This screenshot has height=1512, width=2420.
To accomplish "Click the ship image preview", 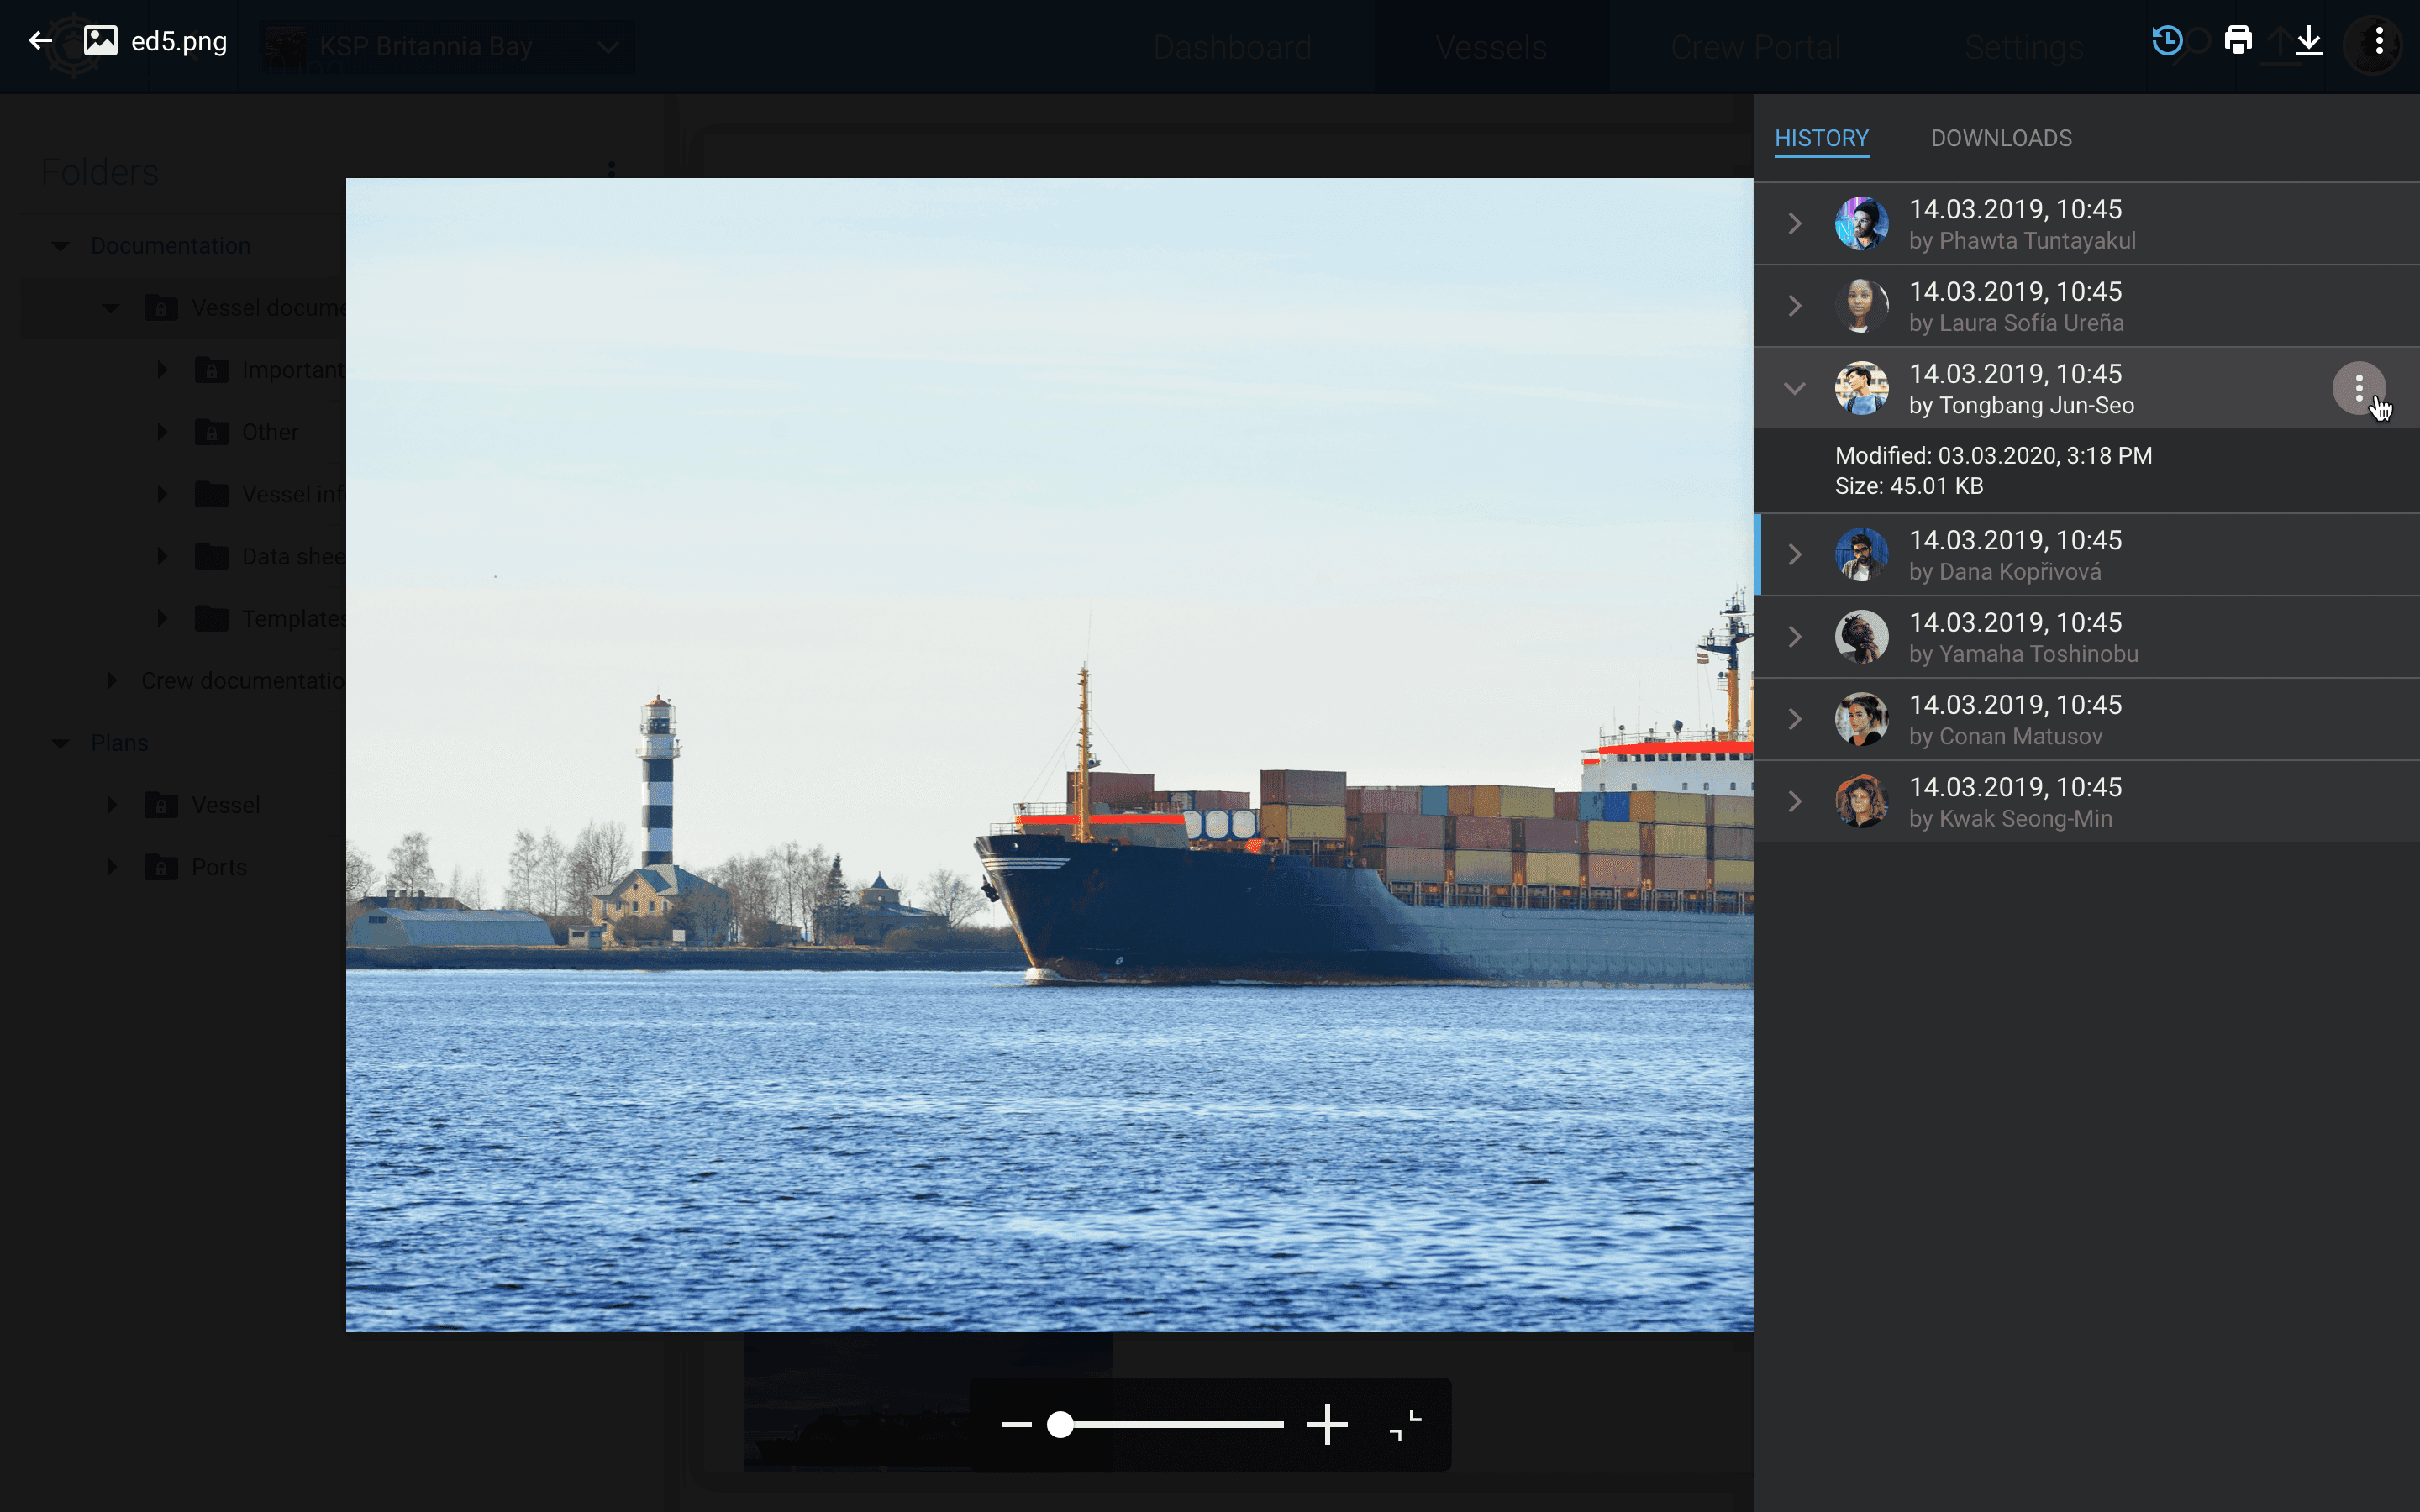I will click(1050, 755).
